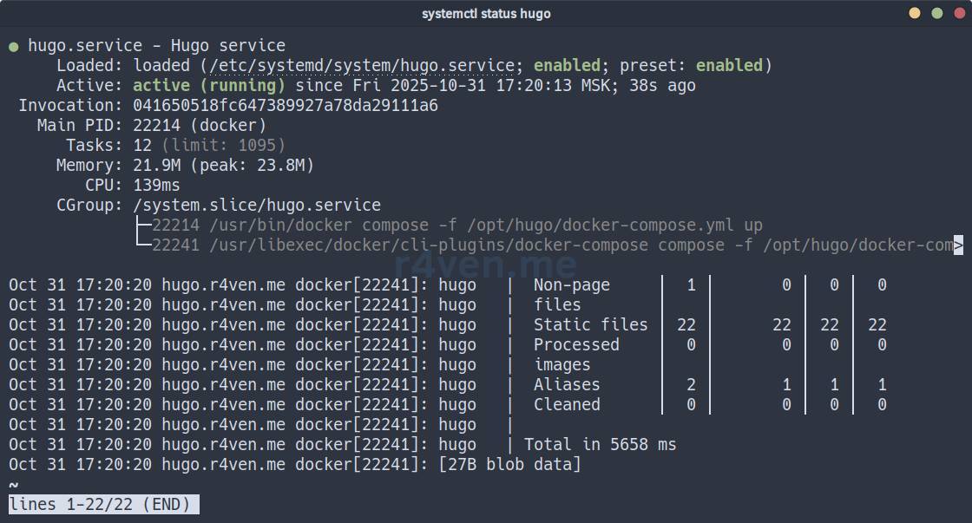Image resolution: width=972 pixels, height=523 pixels.
Task: Click the second CGroup tree branch for PID 22241
Action: pyautogui.click(x=142, y=245)
